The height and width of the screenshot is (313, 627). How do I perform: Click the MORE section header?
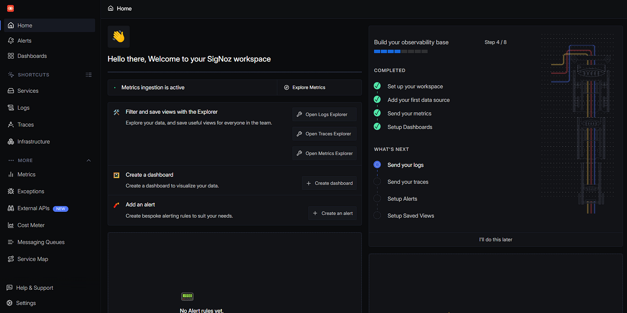tap(26, 160)
